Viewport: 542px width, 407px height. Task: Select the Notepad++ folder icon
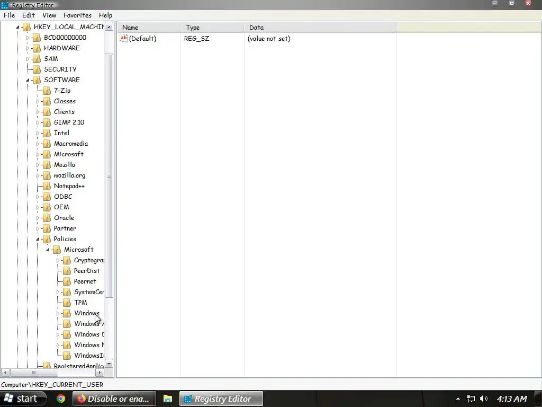point(47,186)
